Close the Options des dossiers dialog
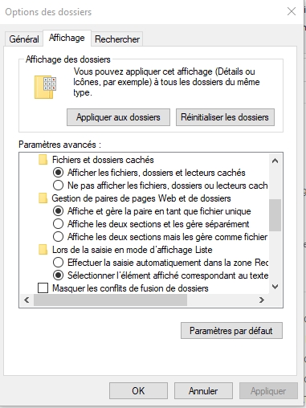The width and height of the screenshot is (306, 408). 292,11
